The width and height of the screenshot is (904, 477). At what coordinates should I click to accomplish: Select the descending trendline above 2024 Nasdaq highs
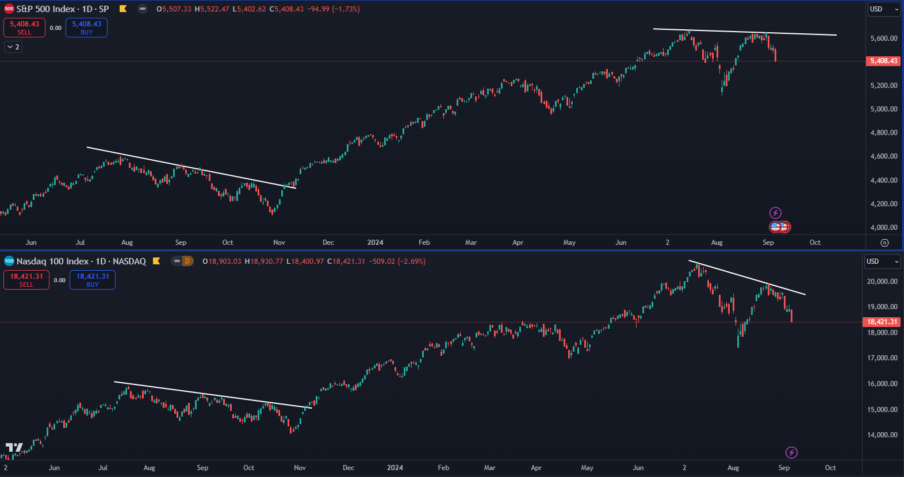[747, 278]
